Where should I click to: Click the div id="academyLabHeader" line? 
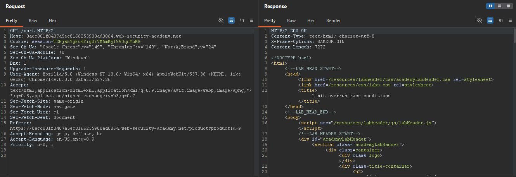coord(335,139)
